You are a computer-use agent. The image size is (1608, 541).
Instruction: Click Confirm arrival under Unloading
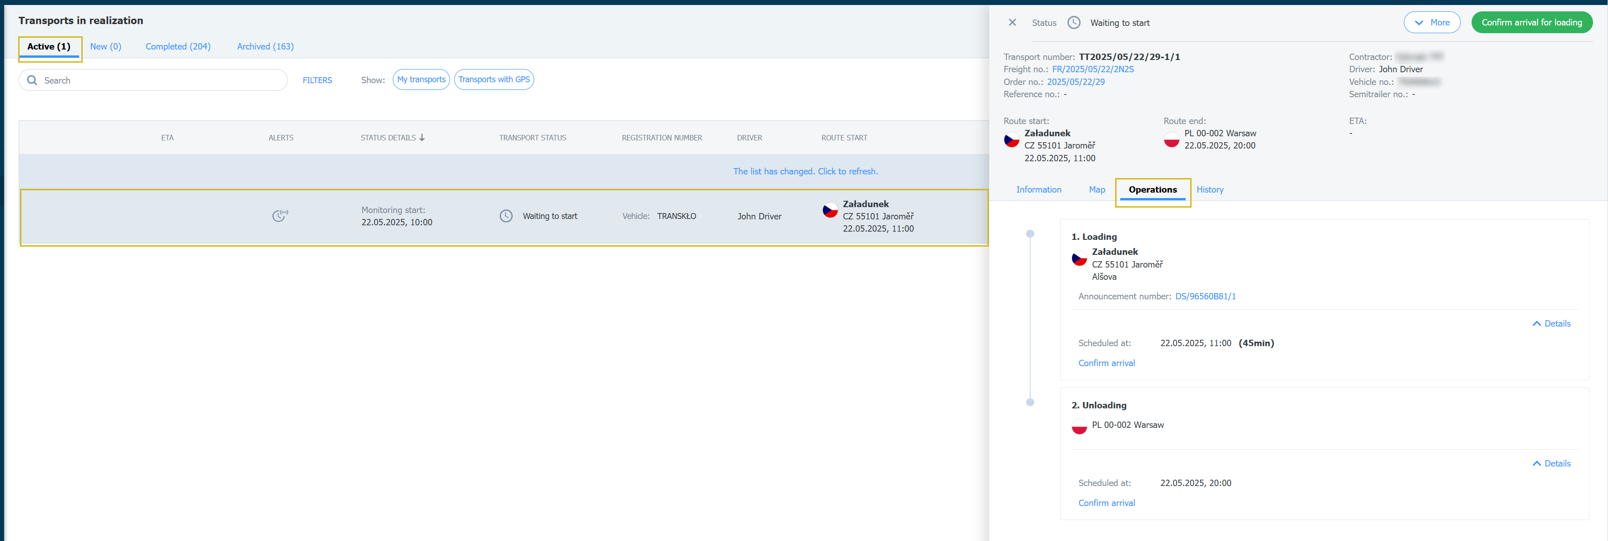[x=1106, y=503]
